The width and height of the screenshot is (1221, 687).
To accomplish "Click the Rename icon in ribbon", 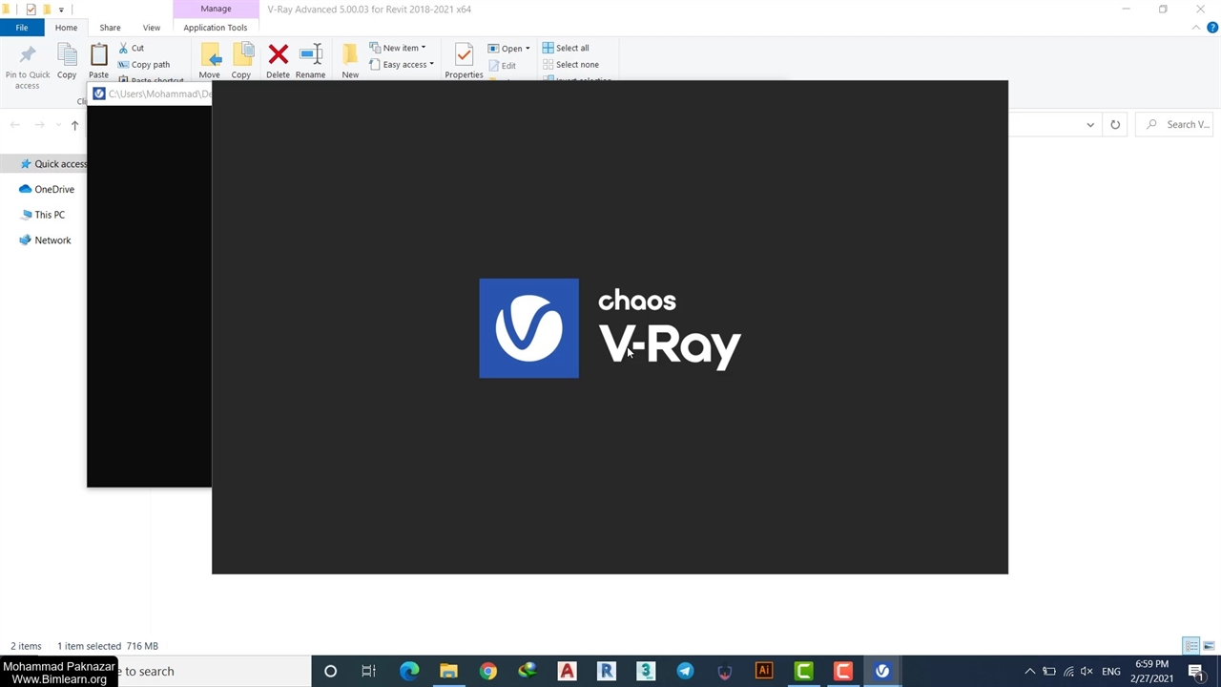I will pos(310,59).
